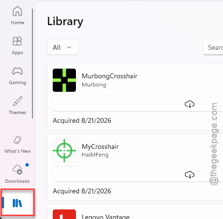
Task: Click Acquired 8/21/2026 under MyCrosshair
Action: [x=82, y=191]
